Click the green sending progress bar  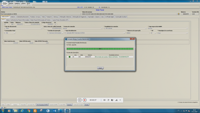click(x=100, y=49)
